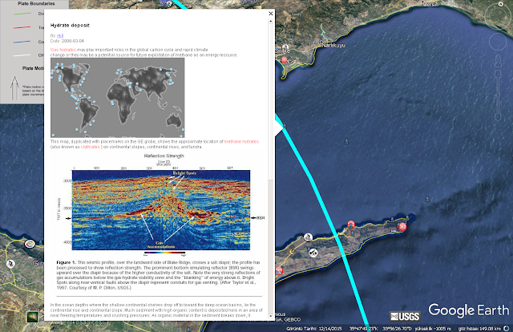The width and height of the screenshot is (513, 332).
Task: Click the white placemark icon at Silifke
Action: (x=285, y=48)
